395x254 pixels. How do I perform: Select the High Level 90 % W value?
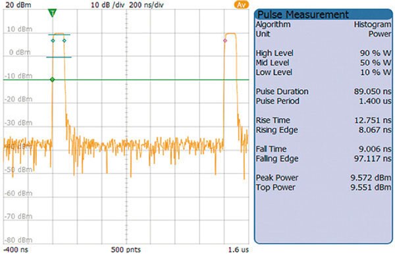[376, 53]
